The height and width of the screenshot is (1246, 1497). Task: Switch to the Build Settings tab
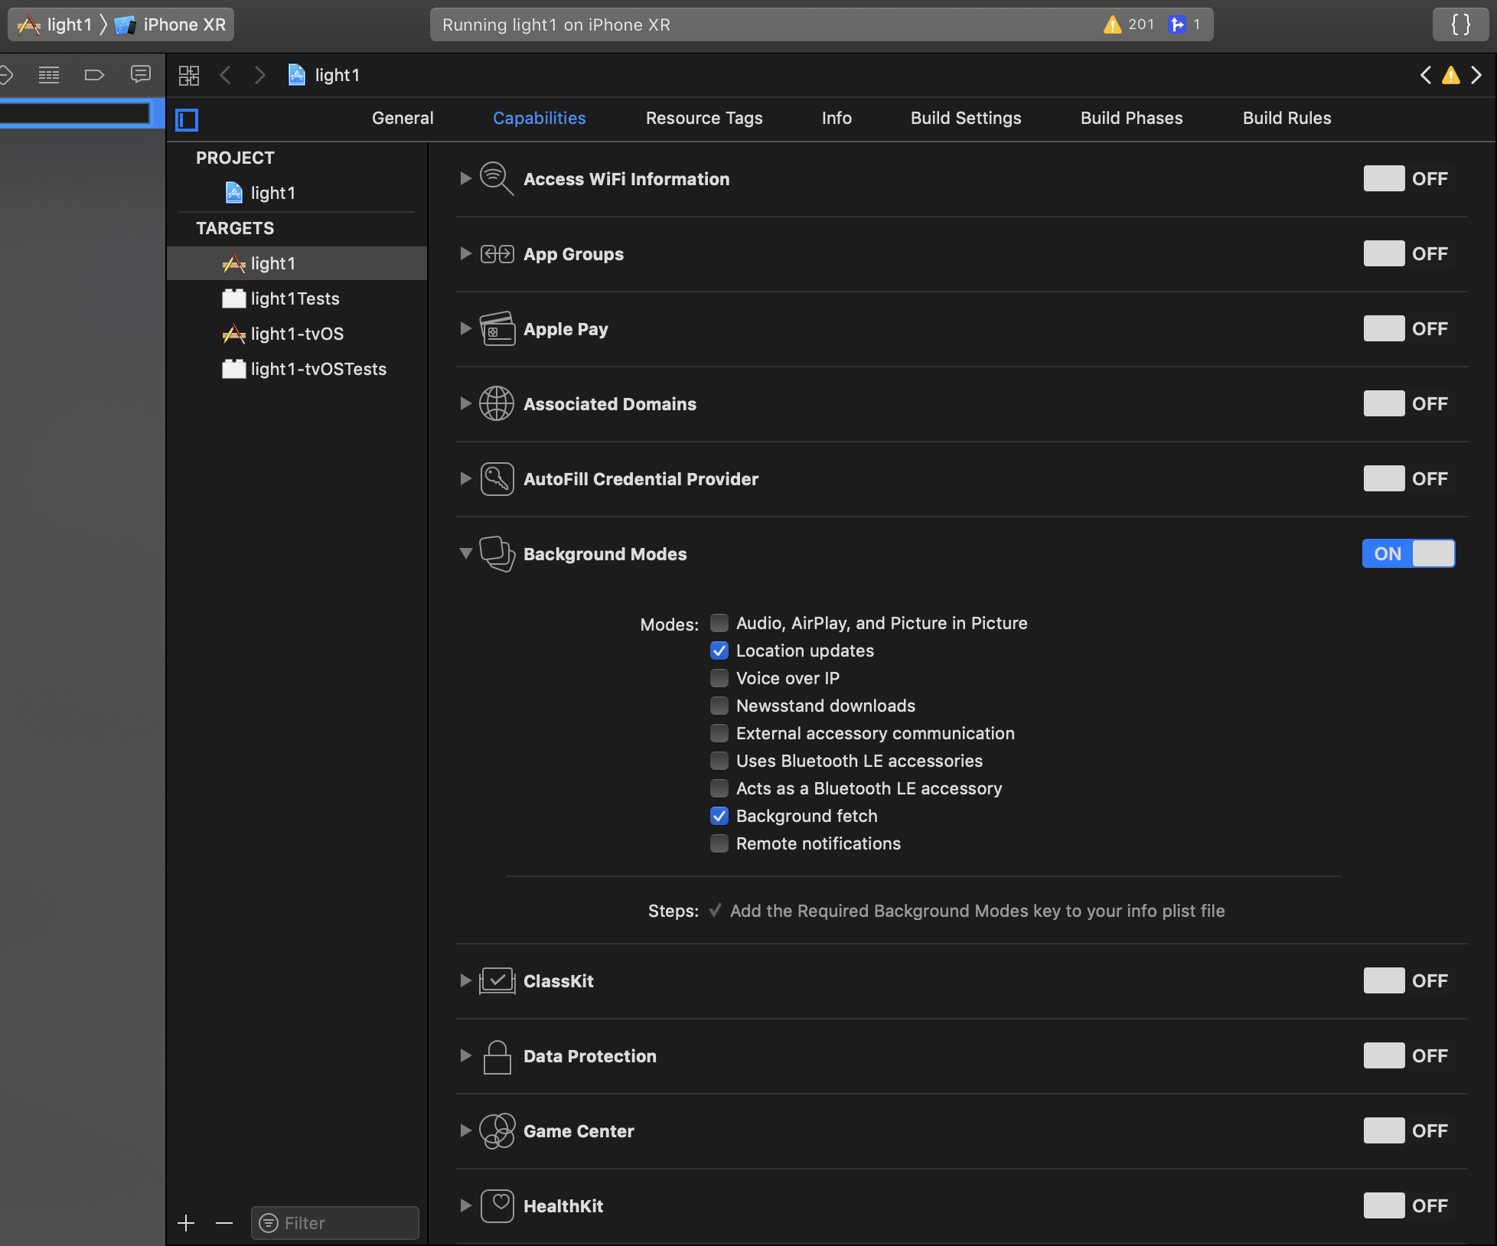pyautogui.click(x=966, y=118)
